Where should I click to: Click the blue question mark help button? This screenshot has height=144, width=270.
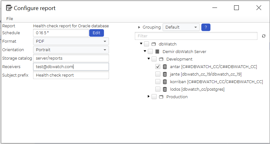pos(206,27)
